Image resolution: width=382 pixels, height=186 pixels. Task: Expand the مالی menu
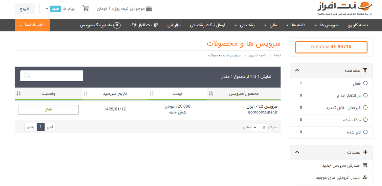(271, 25)
